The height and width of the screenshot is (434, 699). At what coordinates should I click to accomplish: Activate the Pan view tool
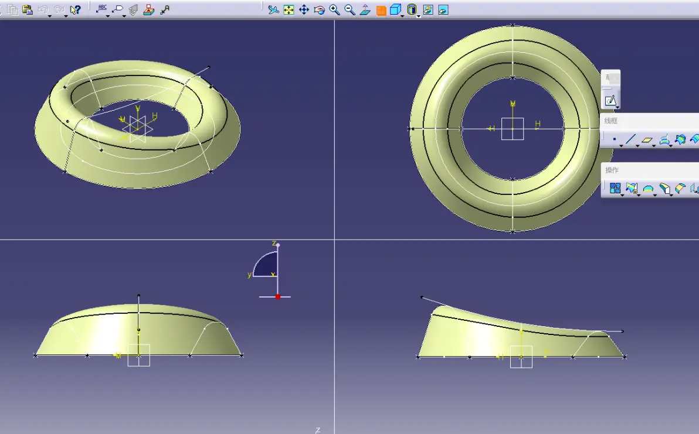pos(304,10)
